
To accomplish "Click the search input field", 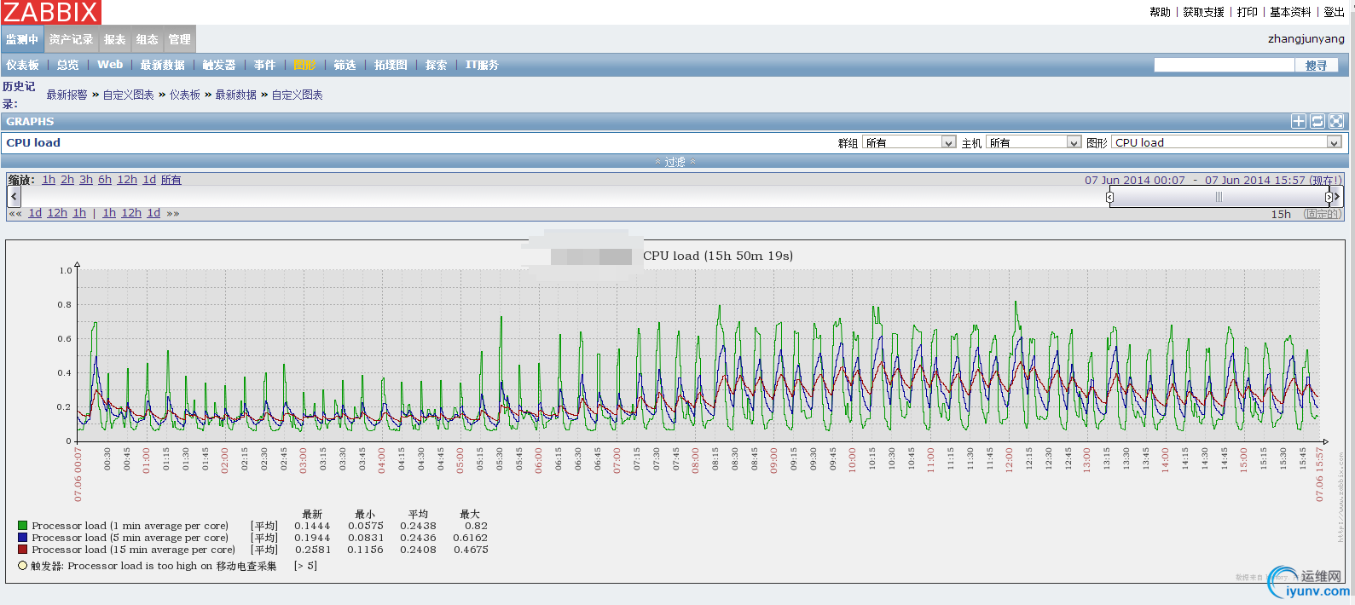I will tap(1224, 66).
